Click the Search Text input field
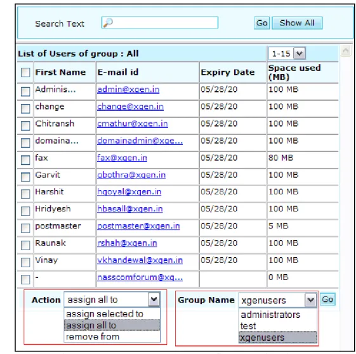Image resolution: width=356 pixels, height=354 pixels. (x=160, y=23)
